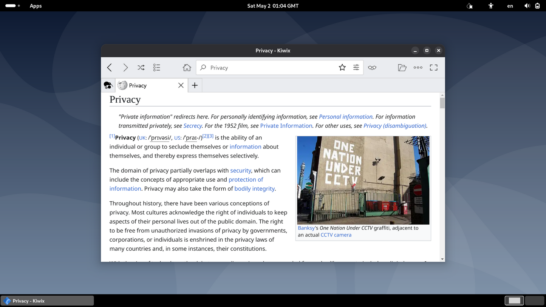
Task: Open the One Nation Under CCTV image
Action: click(363, 180)
